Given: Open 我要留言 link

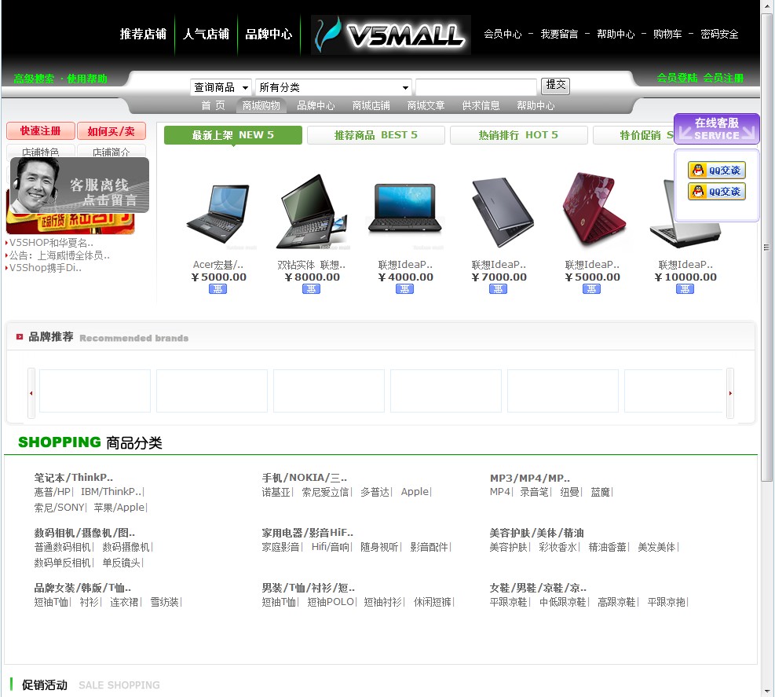Looking at the screenshot, I should (x=559, y=34).
